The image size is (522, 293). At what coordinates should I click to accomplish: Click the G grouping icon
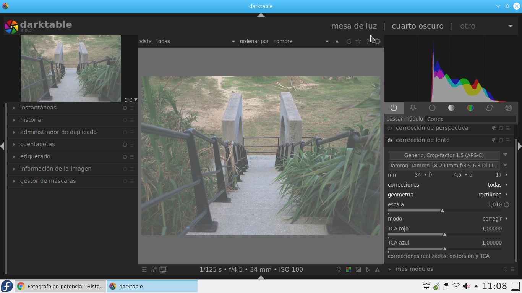(349, 41)
